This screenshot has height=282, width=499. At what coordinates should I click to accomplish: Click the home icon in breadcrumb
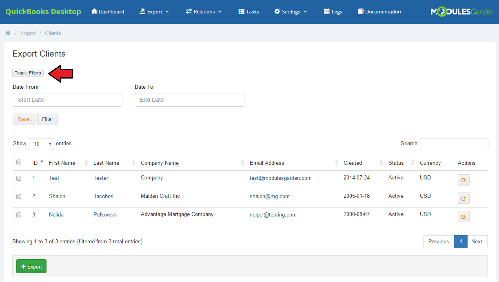[8, 33]
